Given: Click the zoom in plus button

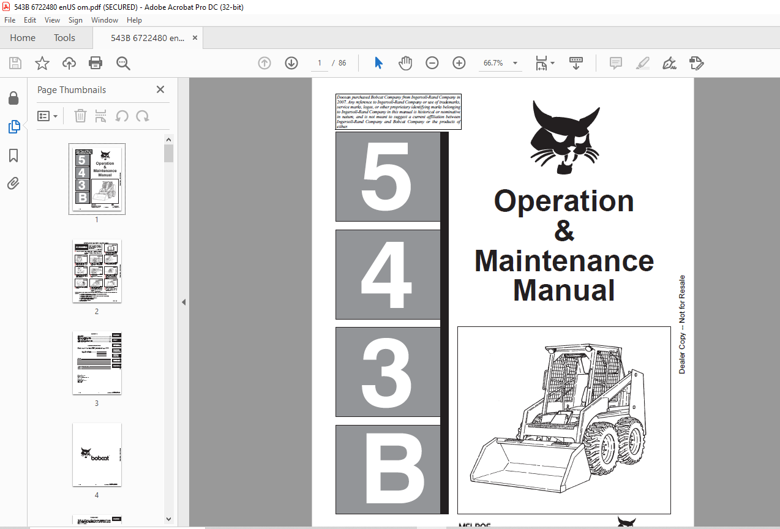Looking at the screenshot, I should click(x=459, y=63).
